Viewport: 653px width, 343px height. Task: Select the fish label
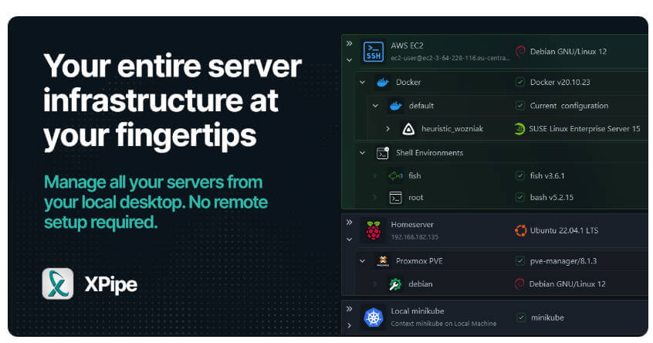[414, 176]
